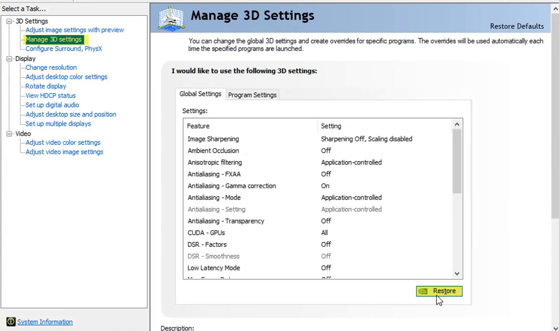Screen dimensions: 559x331
Task: Click the settings list scrollbar thumb
Action: click(457, 161)
